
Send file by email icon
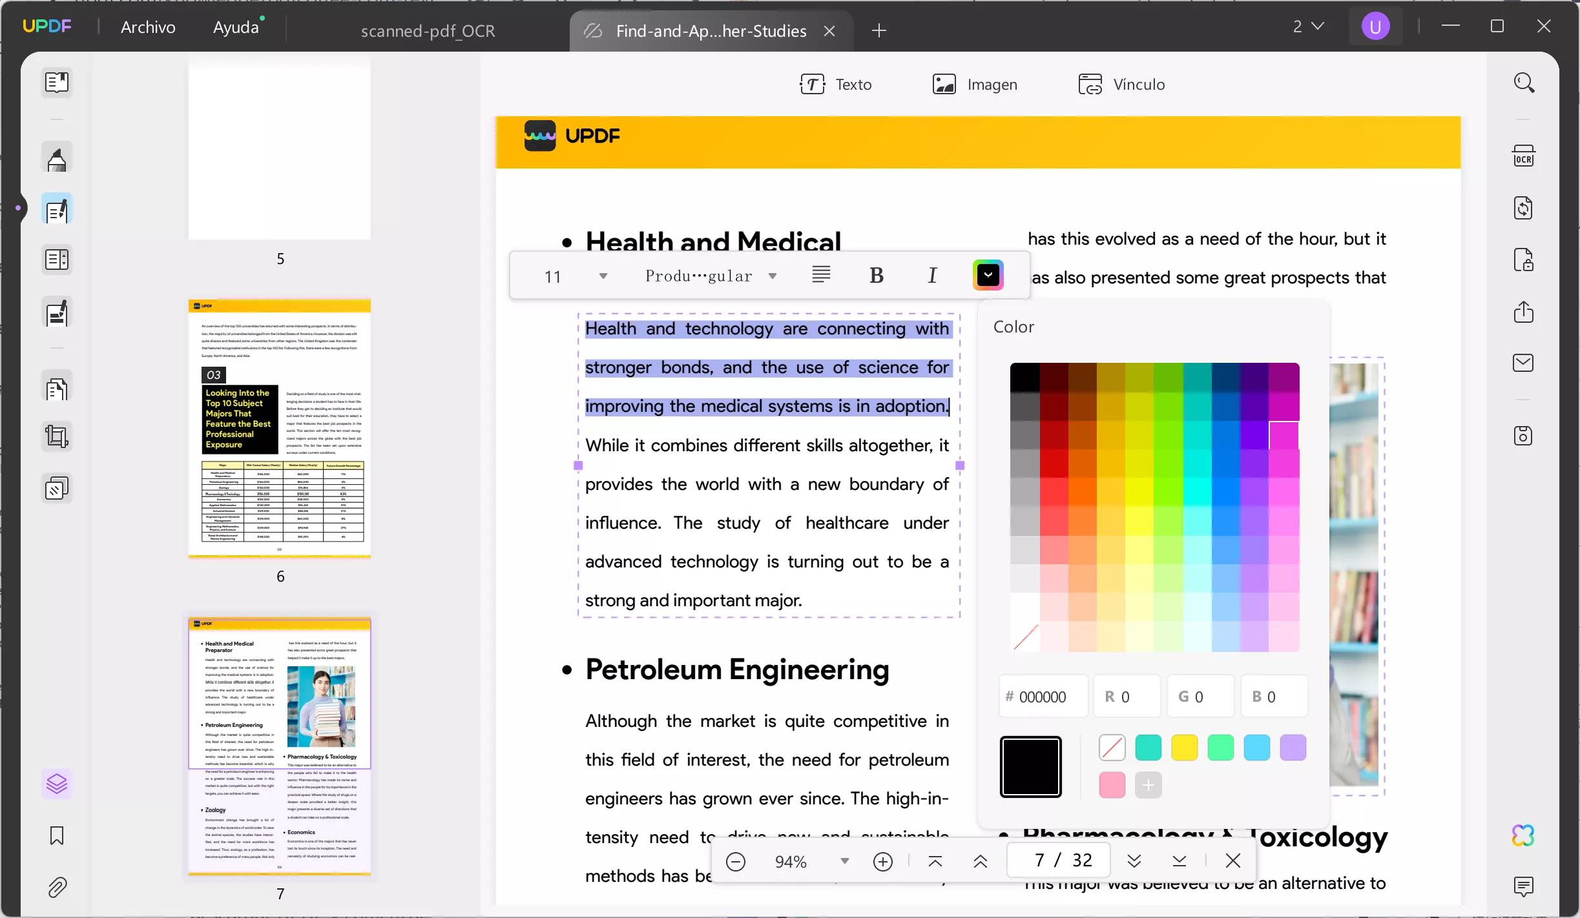tap(1524, 363)
